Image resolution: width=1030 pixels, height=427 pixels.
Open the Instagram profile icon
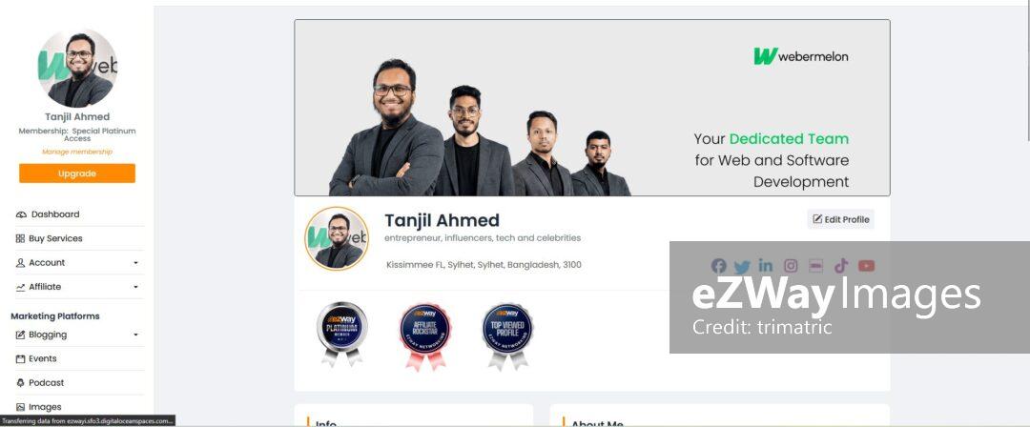point(791,265)
